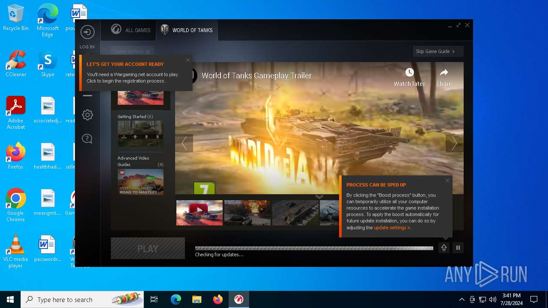Close the Game Settings tag
Viewport: 548px width, 308px height.
click(148, 52)
